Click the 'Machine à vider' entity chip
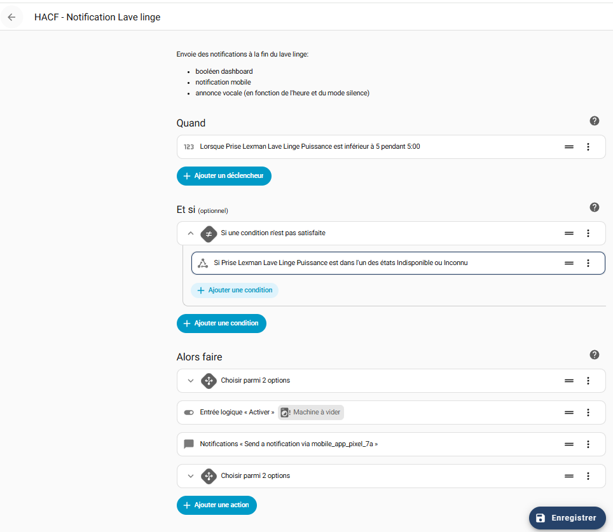 pyautogui.click(x=311, y=413)
